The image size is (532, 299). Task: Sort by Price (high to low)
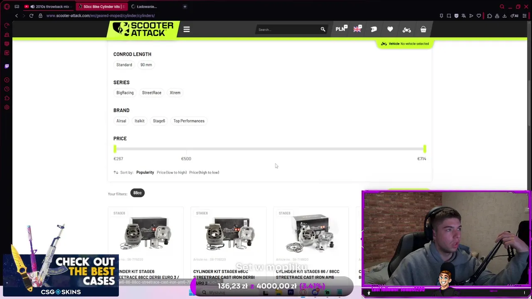[x=204, y=172]
